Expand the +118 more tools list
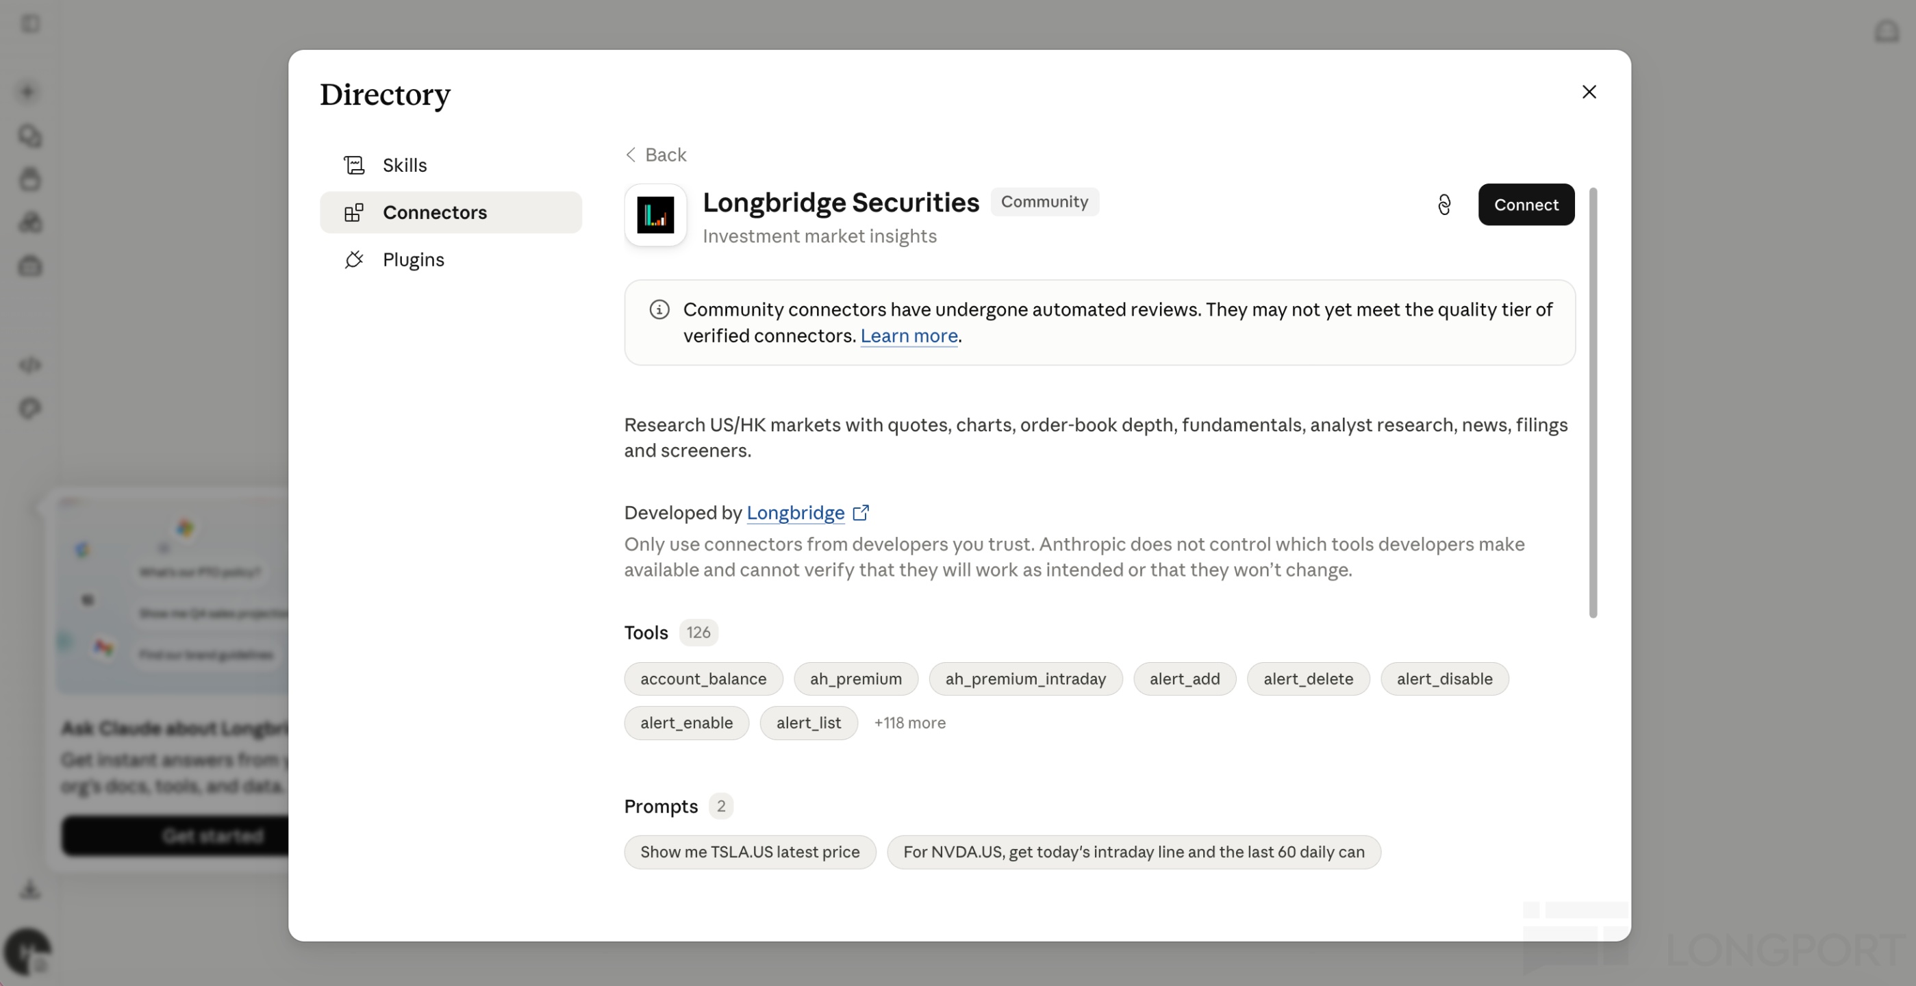Viewport: 1916px width, 986px height. coord(909,723)
